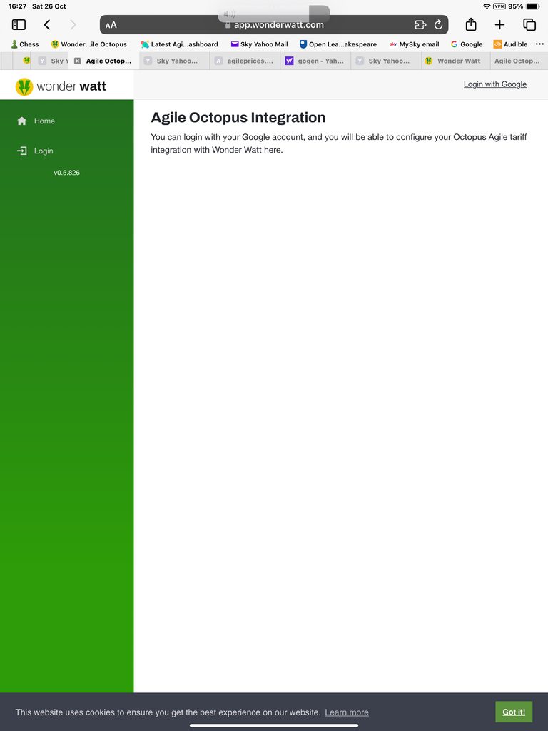The height and width of the screenshot is (731, 548).
Task: Switch to the gogen Yahoo tab
Action: point(315,61)
